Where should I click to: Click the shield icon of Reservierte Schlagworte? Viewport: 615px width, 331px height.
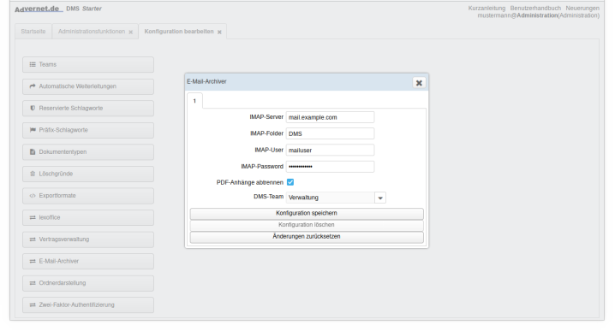coord(33,108)
